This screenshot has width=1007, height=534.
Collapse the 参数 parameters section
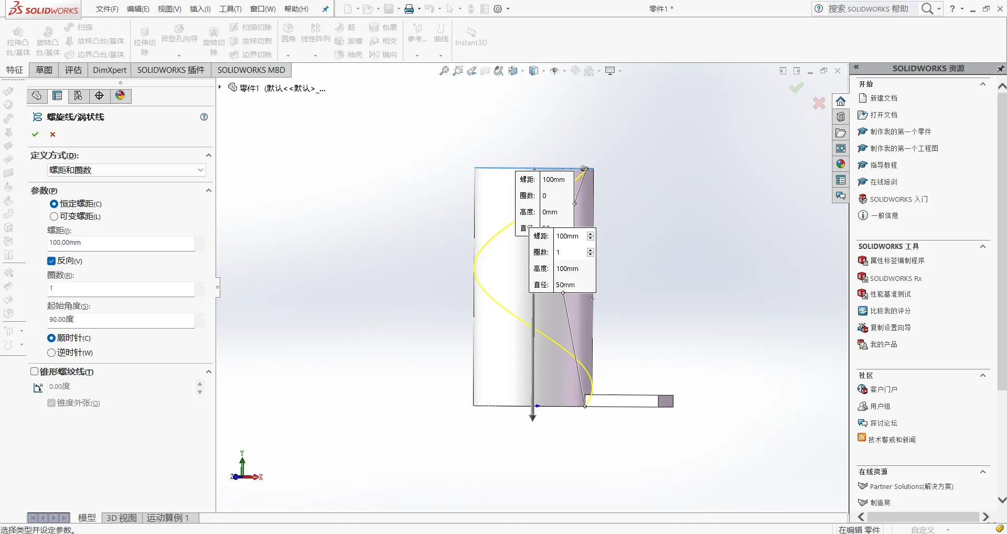tap(208, 191)
